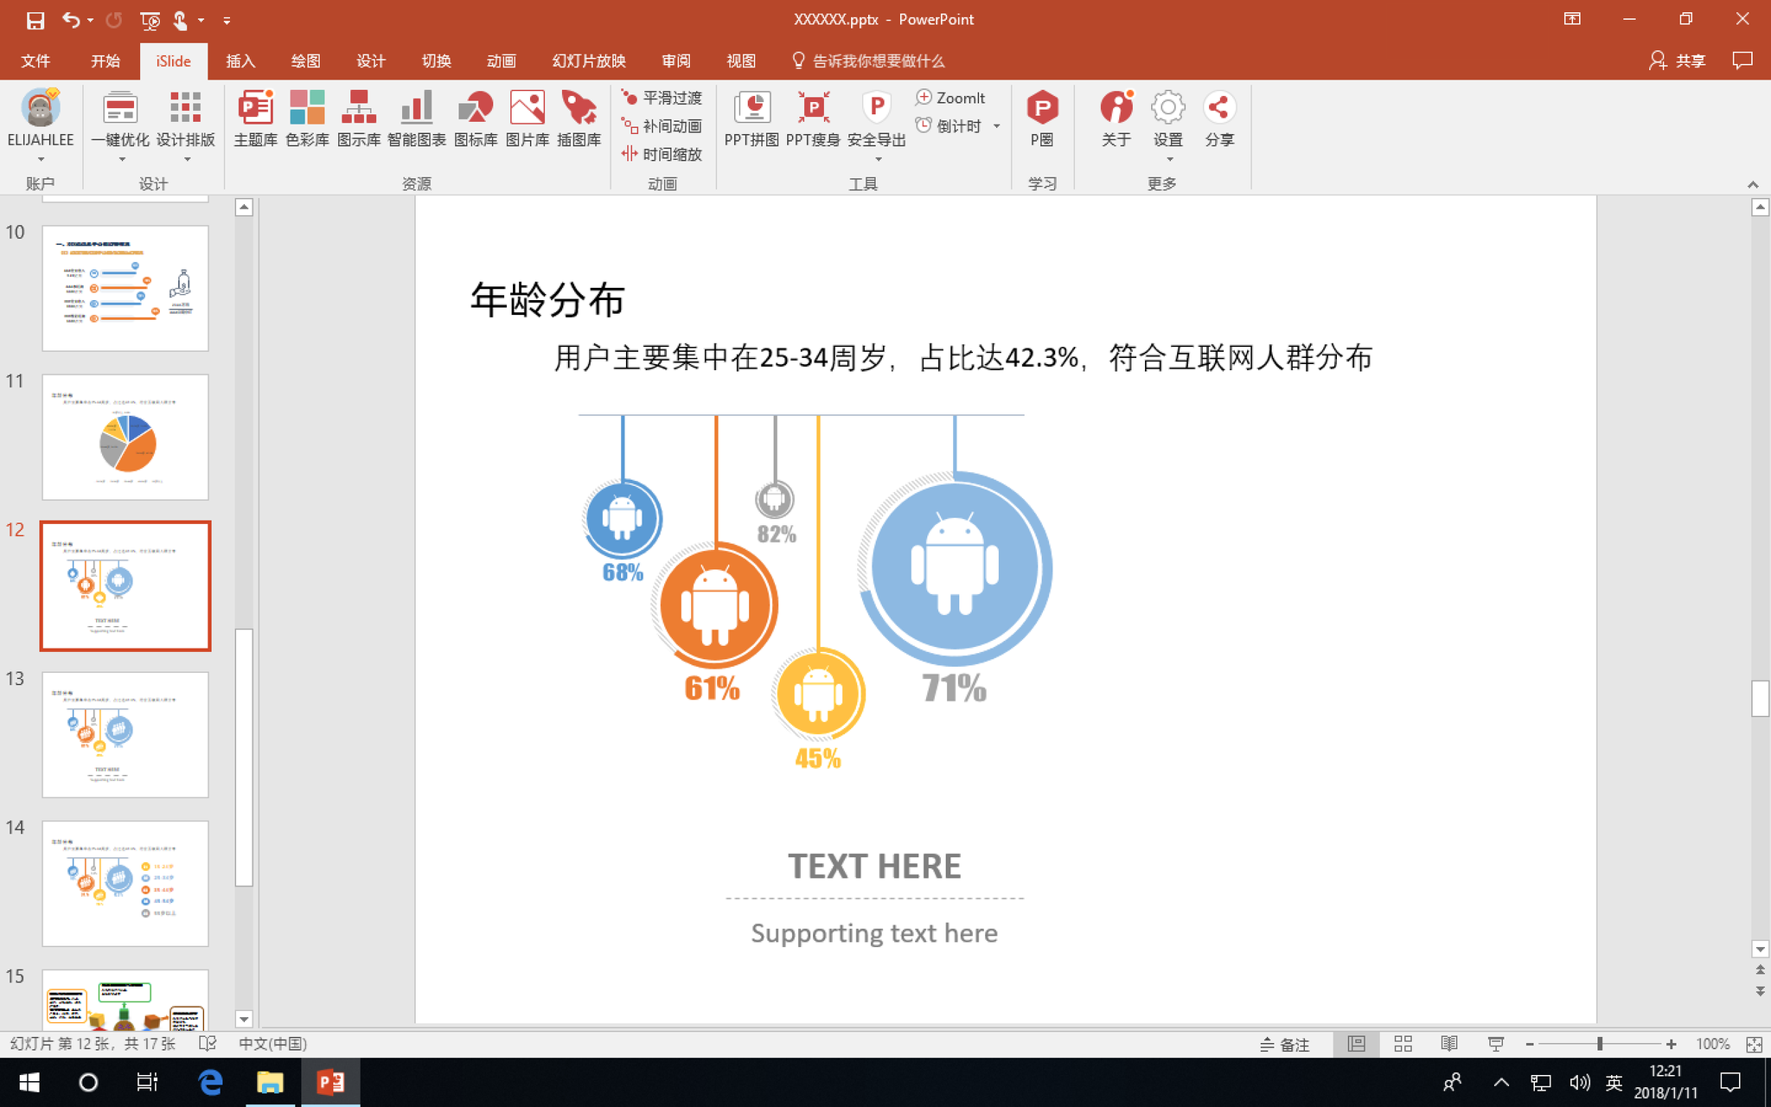This screenshot has height=1107, width=1771.
Task: Open the 幻灯片放映 tab
Action: [589, 61]
